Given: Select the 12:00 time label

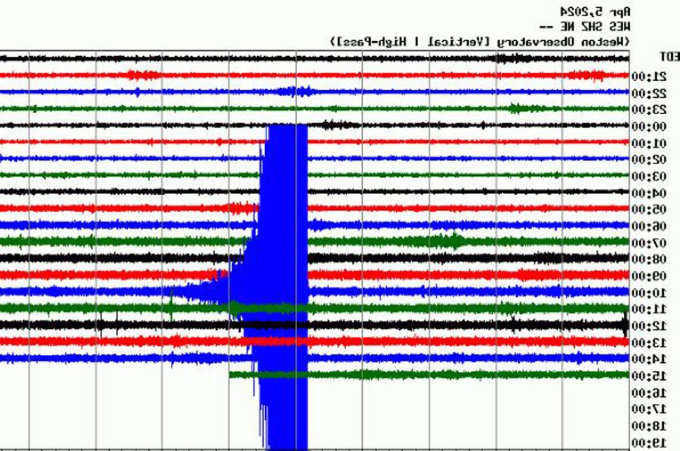Looking at the screenshot, I should pyautogui.click(x=649, y=326).
